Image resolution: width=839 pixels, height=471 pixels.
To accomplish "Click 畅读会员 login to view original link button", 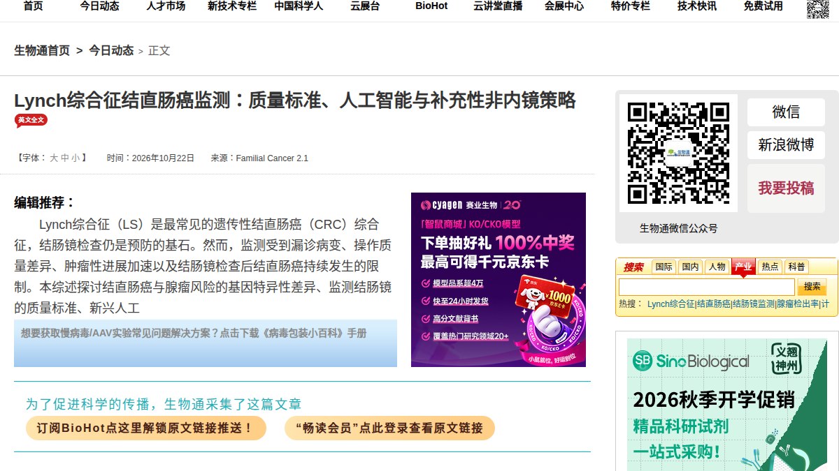I will click(x=389, y=428).
